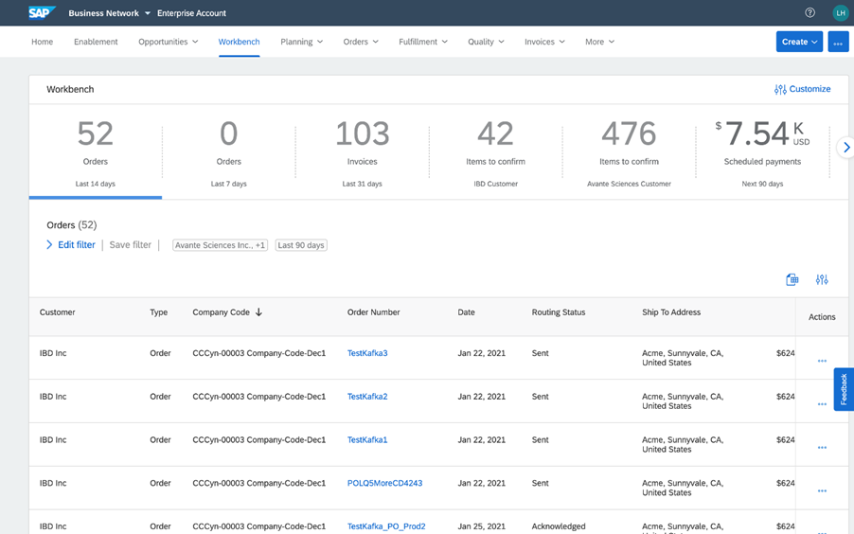This screenshot has height=534, width=854.
Task: Open the help question mark icon
Action: click(x=810, y=13)
